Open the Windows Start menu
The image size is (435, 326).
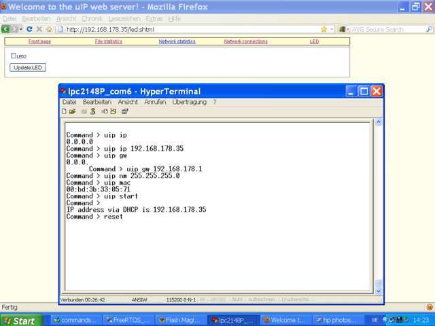(x=21, y=321)
